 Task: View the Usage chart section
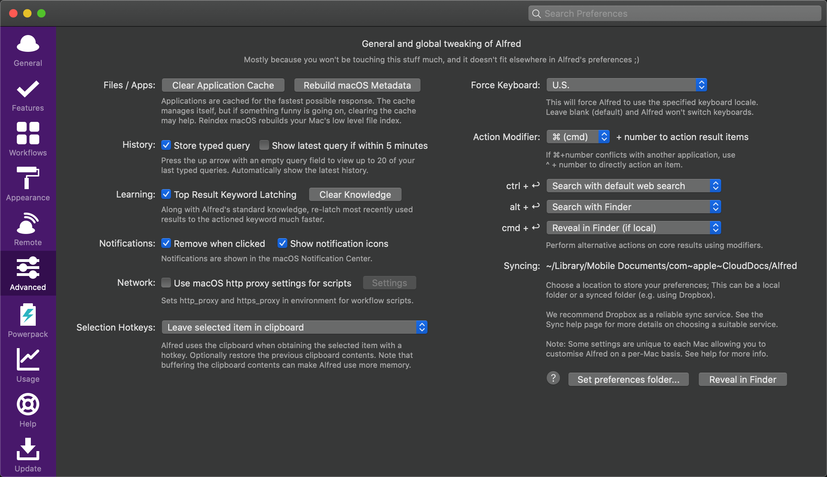(x=28, y=365)
